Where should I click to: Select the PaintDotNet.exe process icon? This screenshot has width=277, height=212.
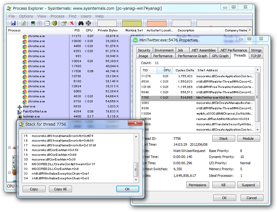tap(19, 112)
